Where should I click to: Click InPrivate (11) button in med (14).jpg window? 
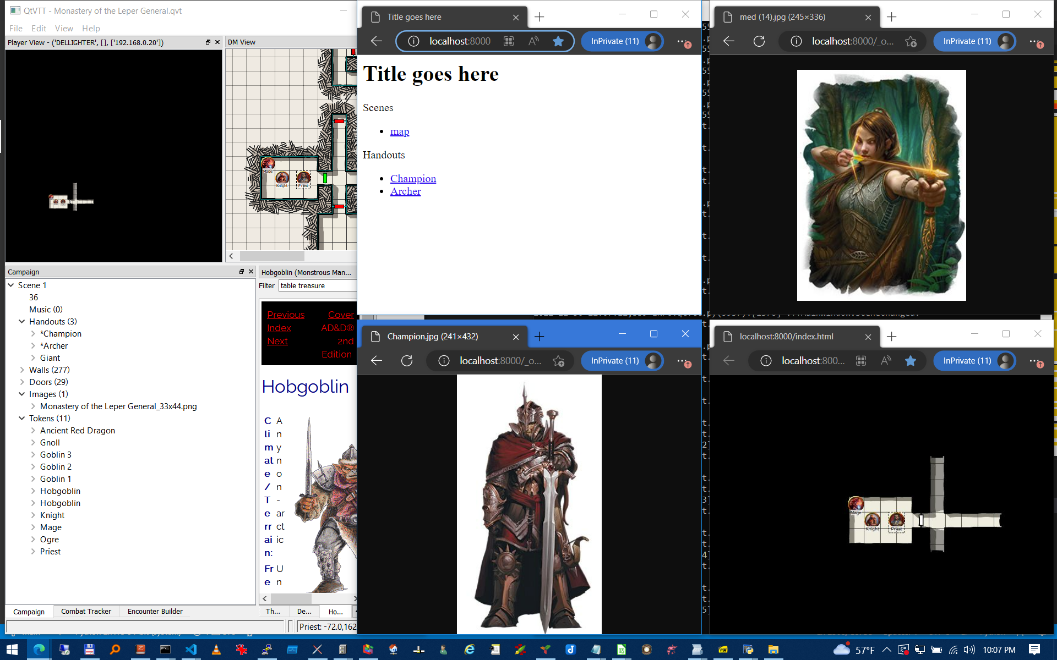pos(975,41)
